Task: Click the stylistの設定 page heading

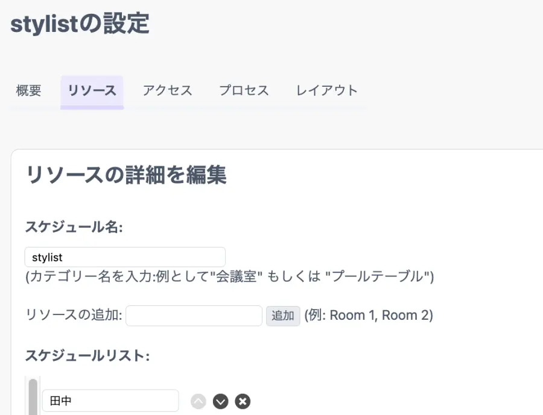Action: (x=80, y=25)
